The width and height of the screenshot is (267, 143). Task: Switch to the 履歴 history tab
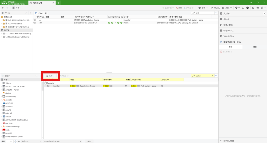(255, 47)
